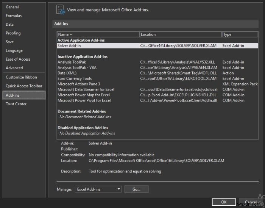This screenshot has height=208, width=265.
Task: Select the Solver Add-in row
Action: [x=157, y=46]
